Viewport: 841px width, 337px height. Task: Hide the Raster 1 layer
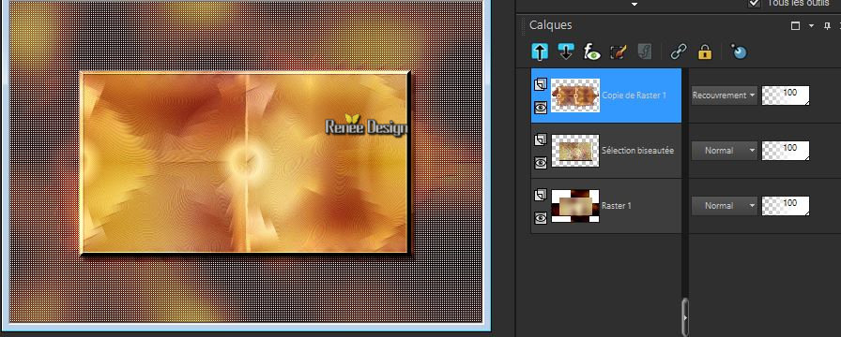541,217
